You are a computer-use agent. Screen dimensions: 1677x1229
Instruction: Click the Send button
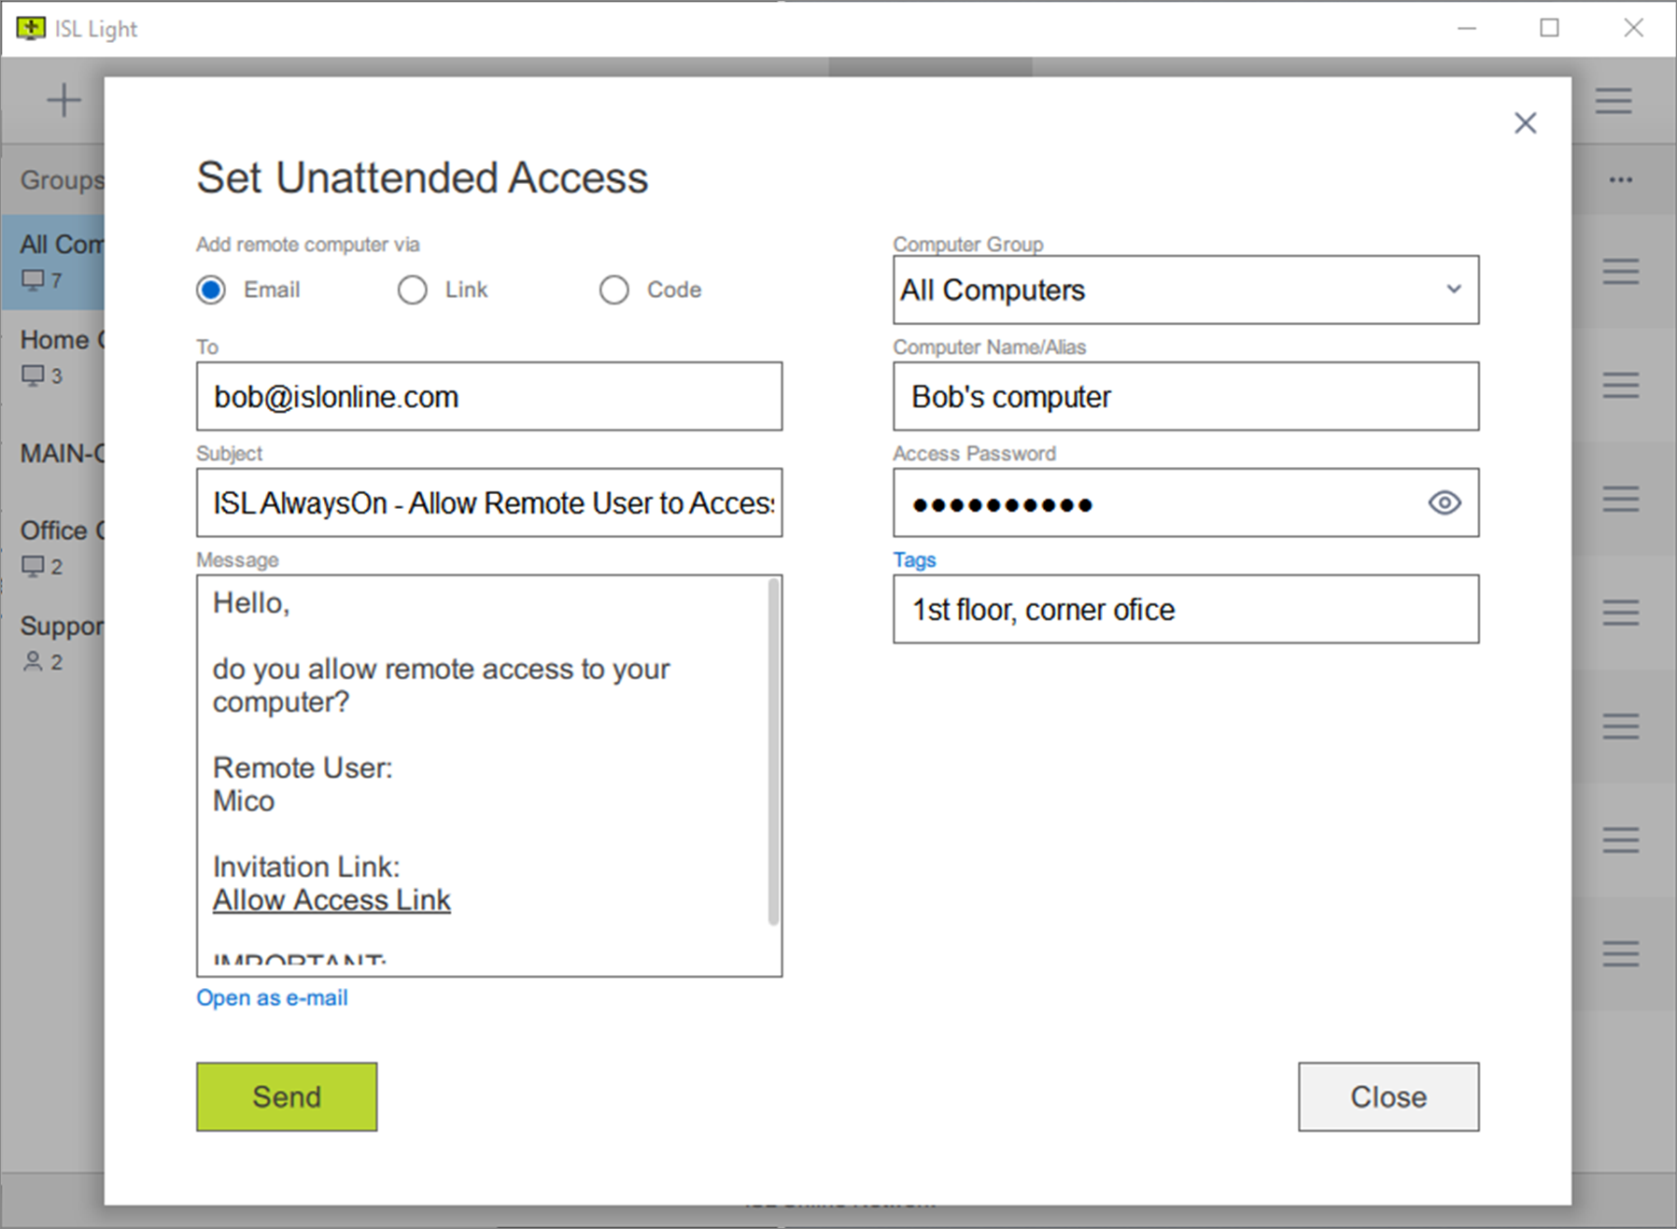pyautogui.click(x=287, y=1096)
